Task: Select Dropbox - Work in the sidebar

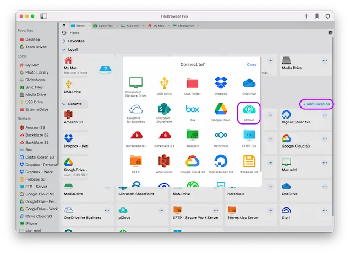Action: (x=36, y=172)
